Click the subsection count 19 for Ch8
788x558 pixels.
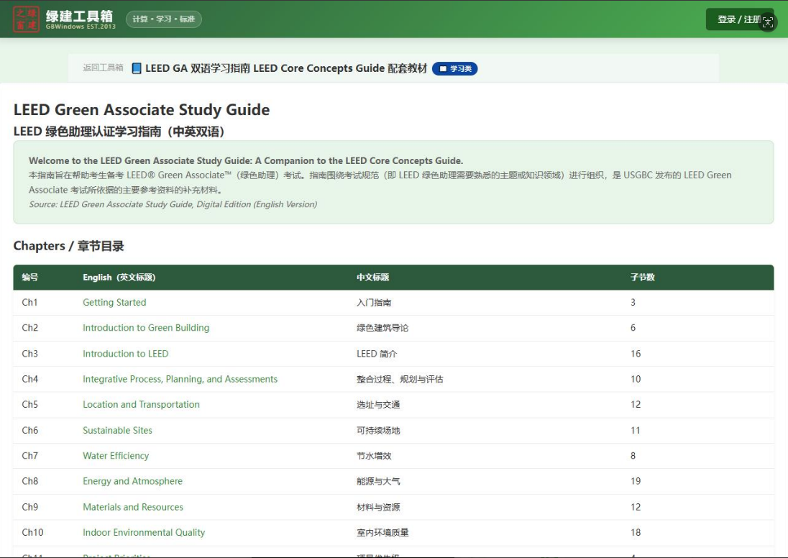click(636, 482)
